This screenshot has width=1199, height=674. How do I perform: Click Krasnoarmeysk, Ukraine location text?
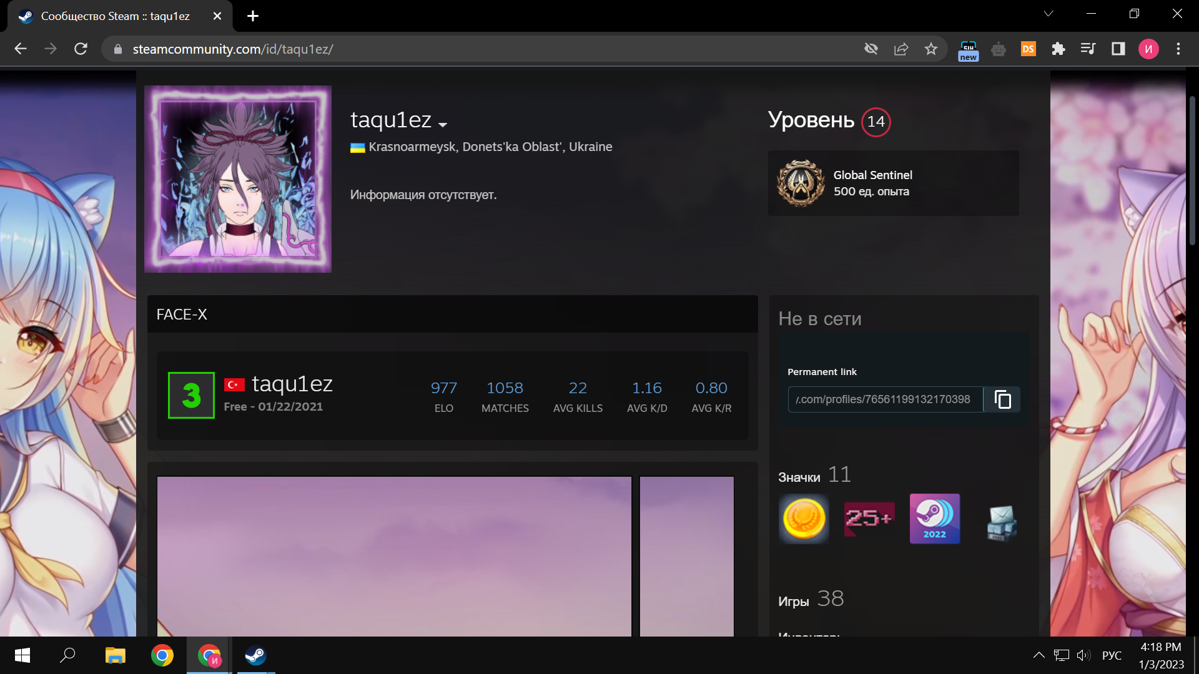(x=490, y=147)
